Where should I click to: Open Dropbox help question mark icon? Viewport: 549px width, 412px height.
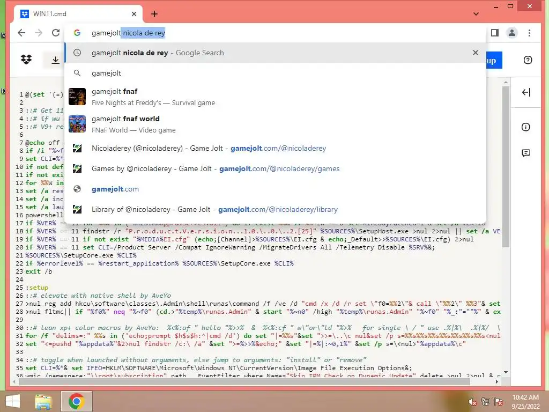(x=528, y=60)
